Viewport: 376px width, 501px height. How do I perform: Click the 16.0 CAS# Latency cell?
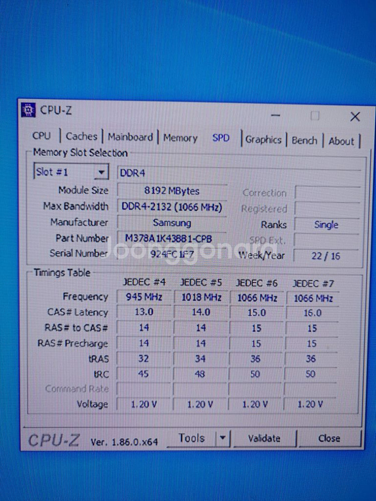click(312, 313)
